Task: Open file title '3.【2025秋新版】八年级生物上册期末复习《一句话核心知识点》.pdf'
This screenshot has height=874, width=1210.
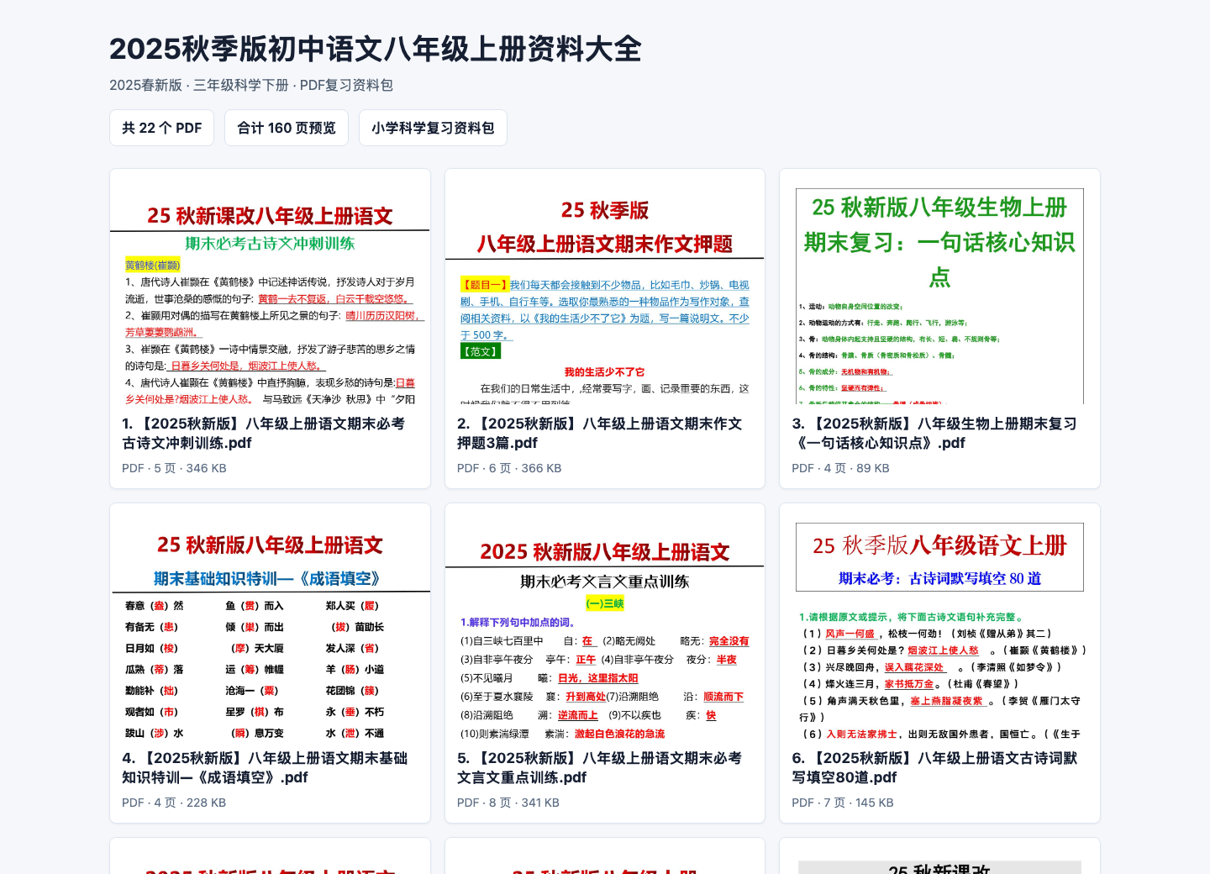Action: pos(934,433)
